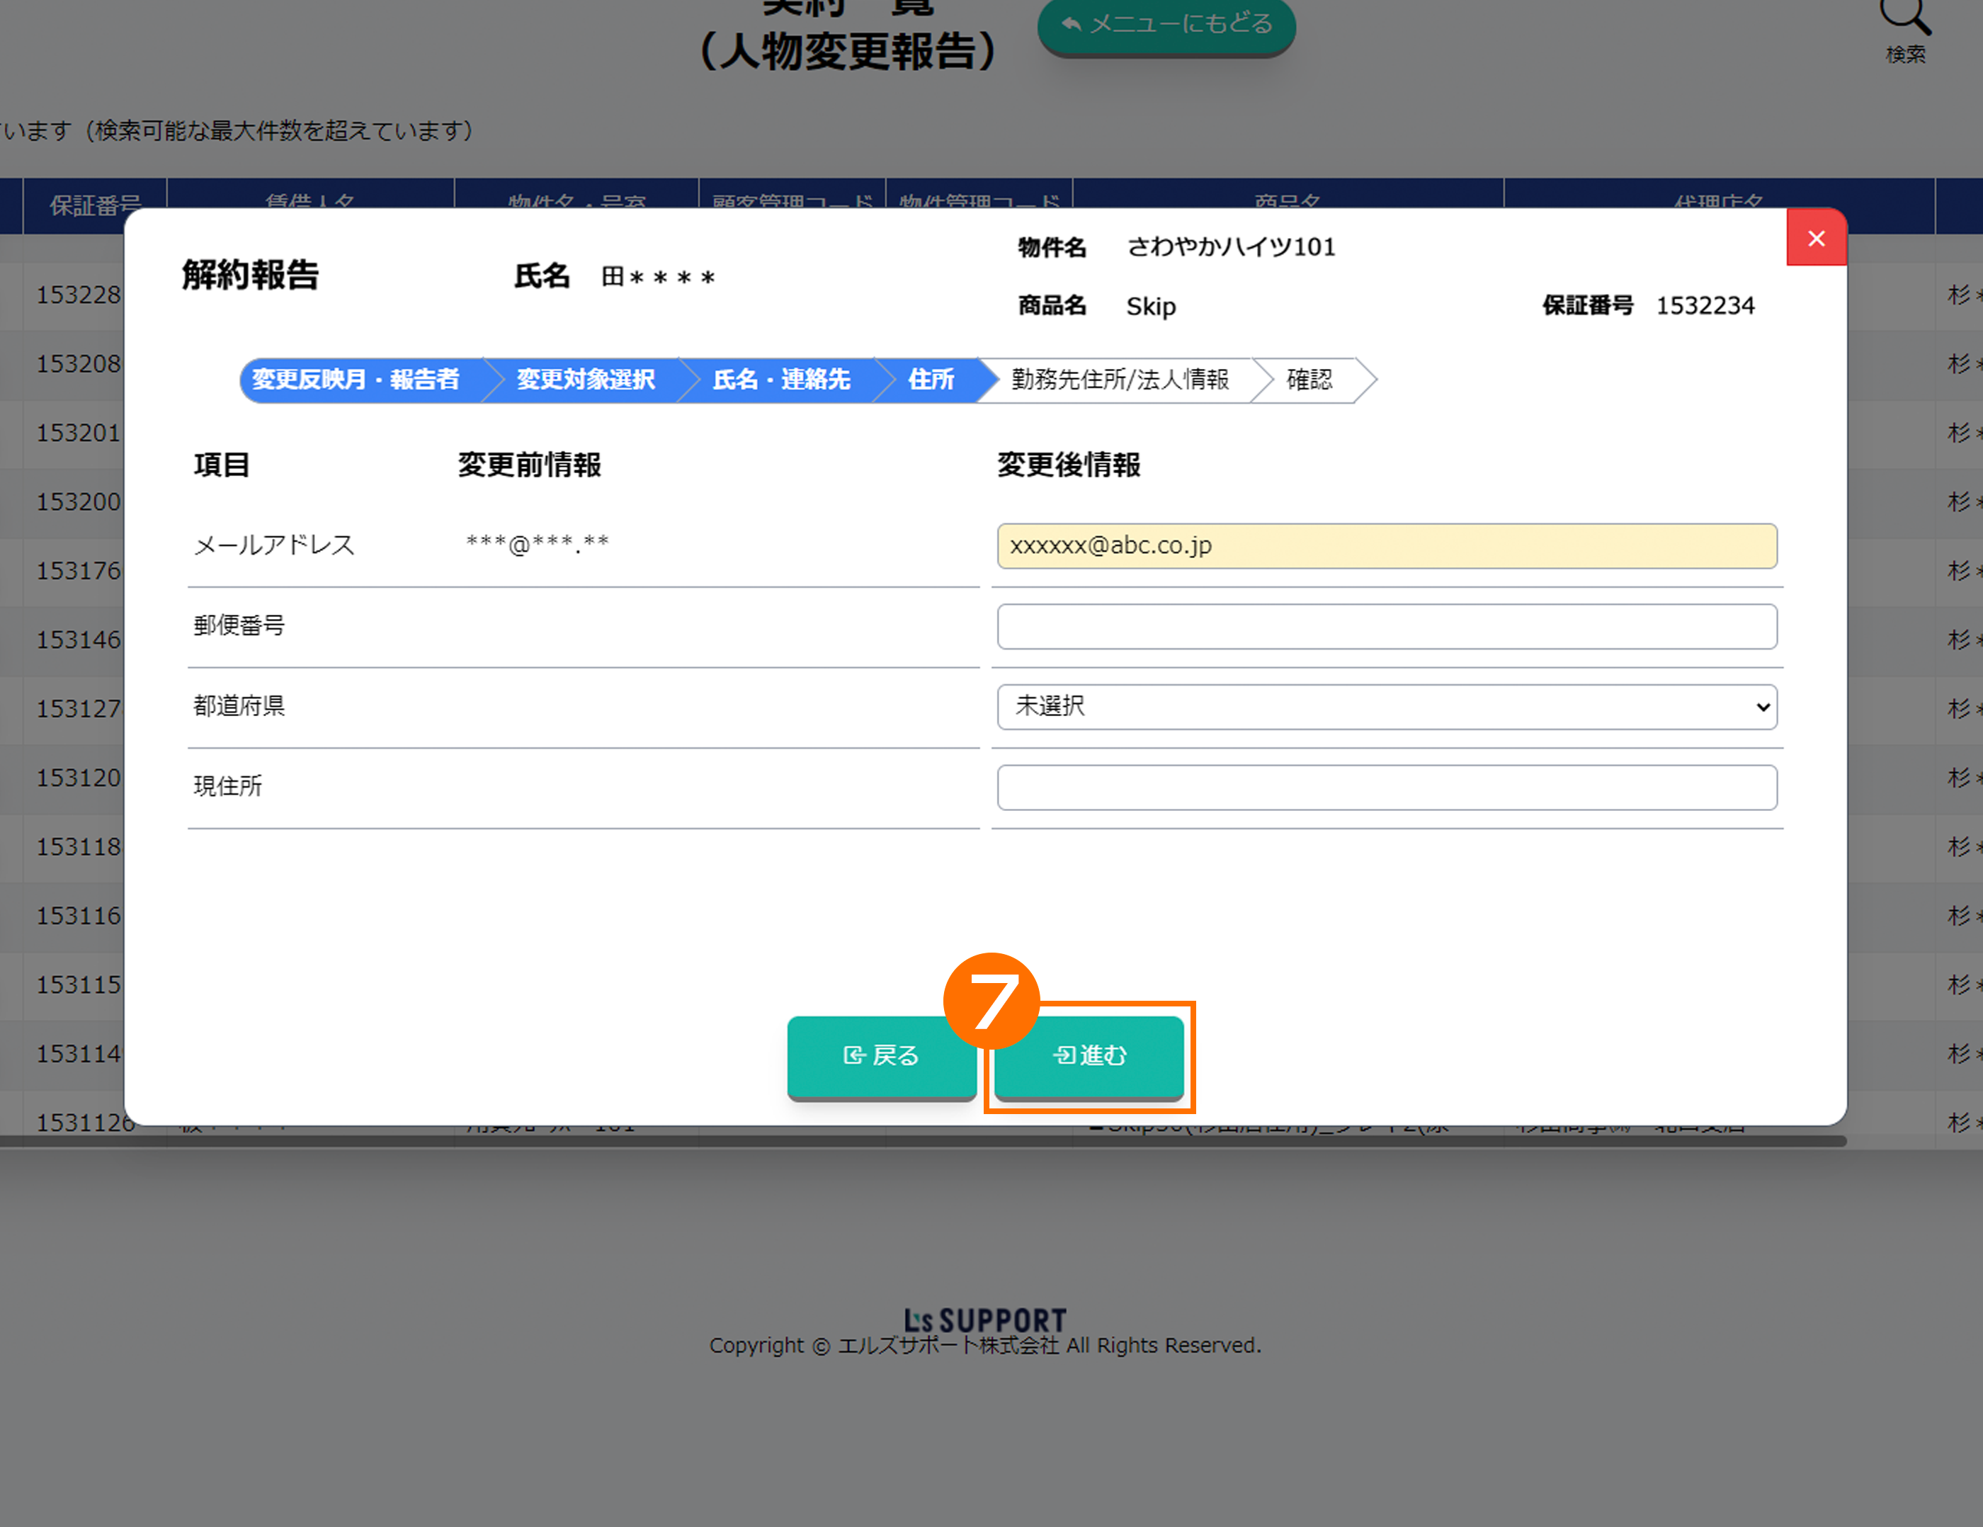Screen dimensions: 1983x1527
Task: Jump to the 確認 step
Action: pos(1308,380)
